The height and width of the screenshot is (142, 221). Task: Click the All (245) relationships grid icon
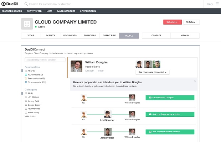26,71
